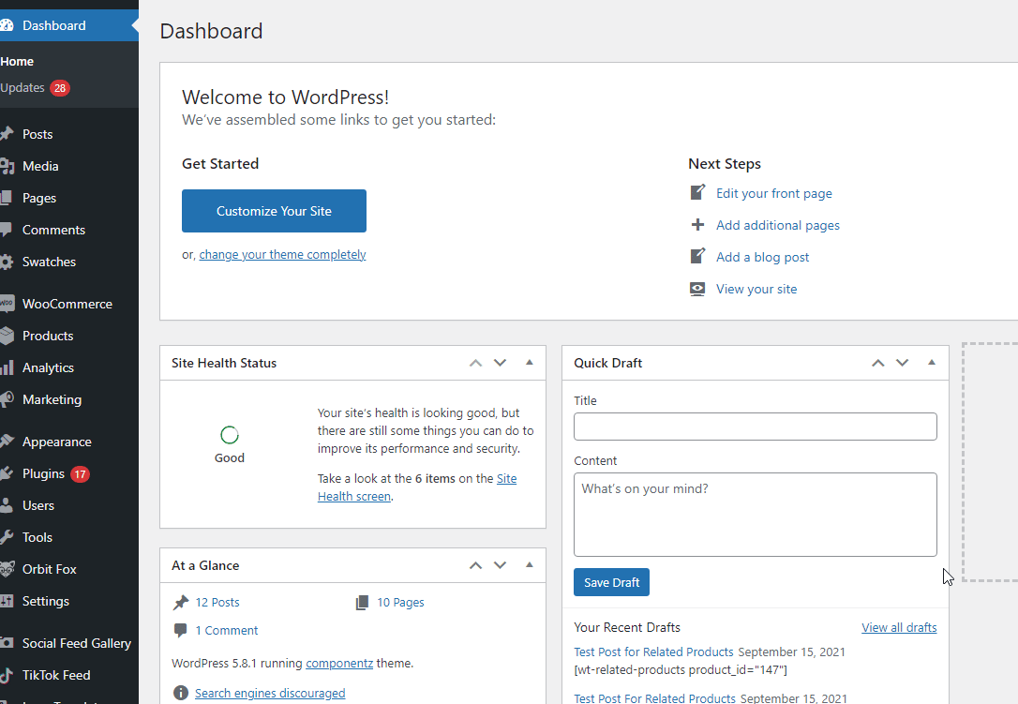Screen dimensions: 1018x704
Task: Open the componentz theme link
Action: coord(339,663)
